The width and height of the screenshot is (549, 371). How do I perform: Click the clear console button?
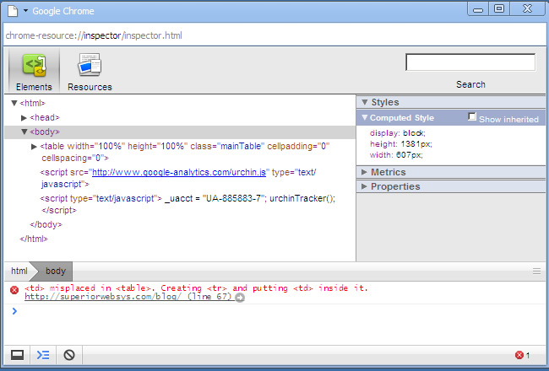click(69, 355)
